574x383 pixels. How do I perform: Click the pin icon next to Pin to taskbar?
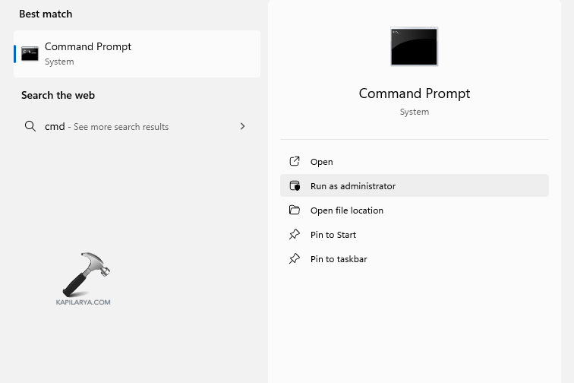tap(295, 258)
